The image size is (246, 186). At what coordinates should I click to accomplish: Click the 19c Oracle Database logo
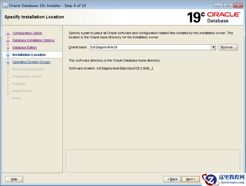213,17
